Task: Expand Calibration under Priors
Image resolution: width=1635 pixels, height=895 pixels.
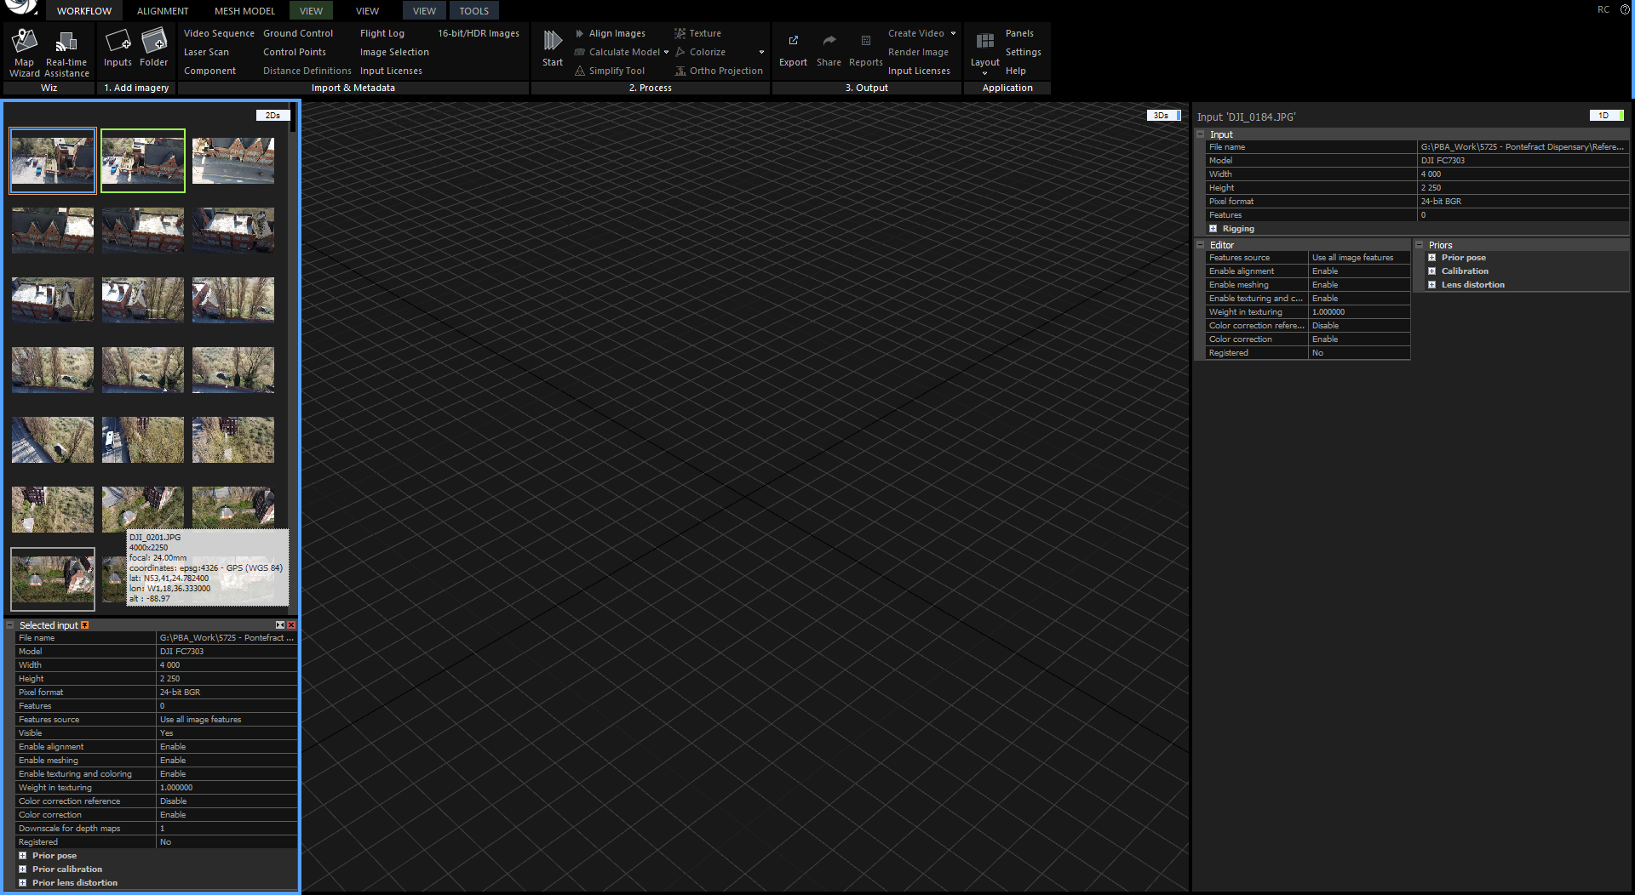Action: [1431, 271]
